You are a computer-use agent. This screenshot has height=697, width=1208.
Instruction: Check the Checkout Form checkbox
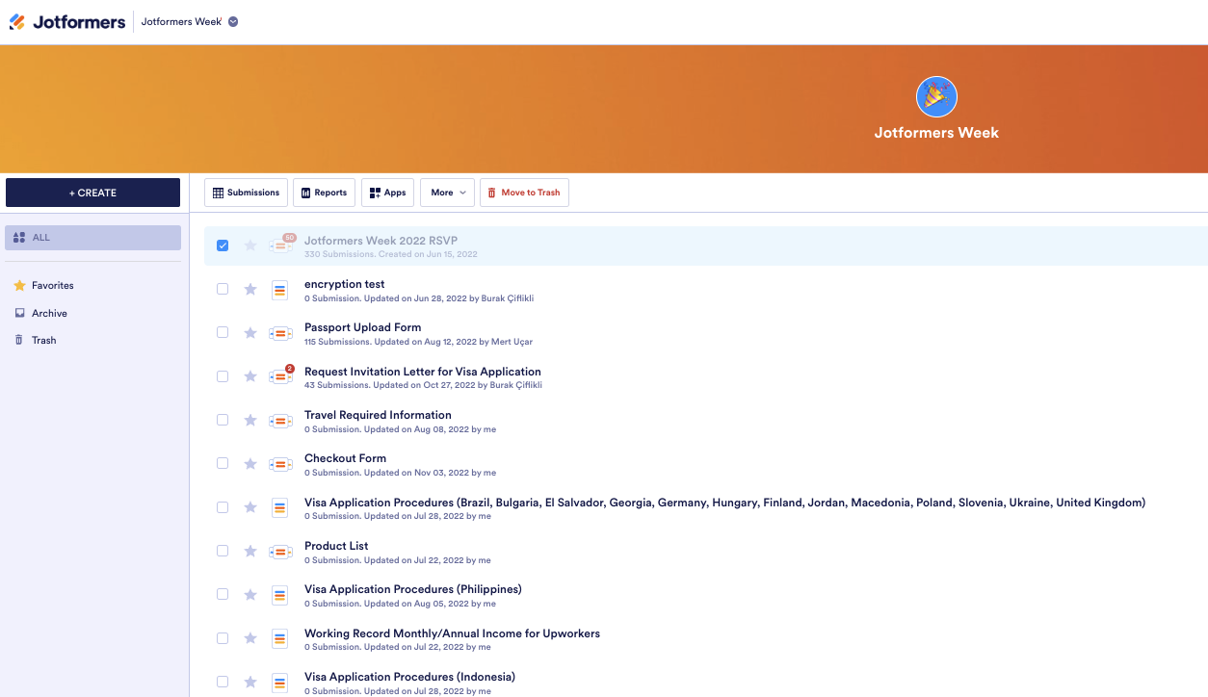click(223, 463)
